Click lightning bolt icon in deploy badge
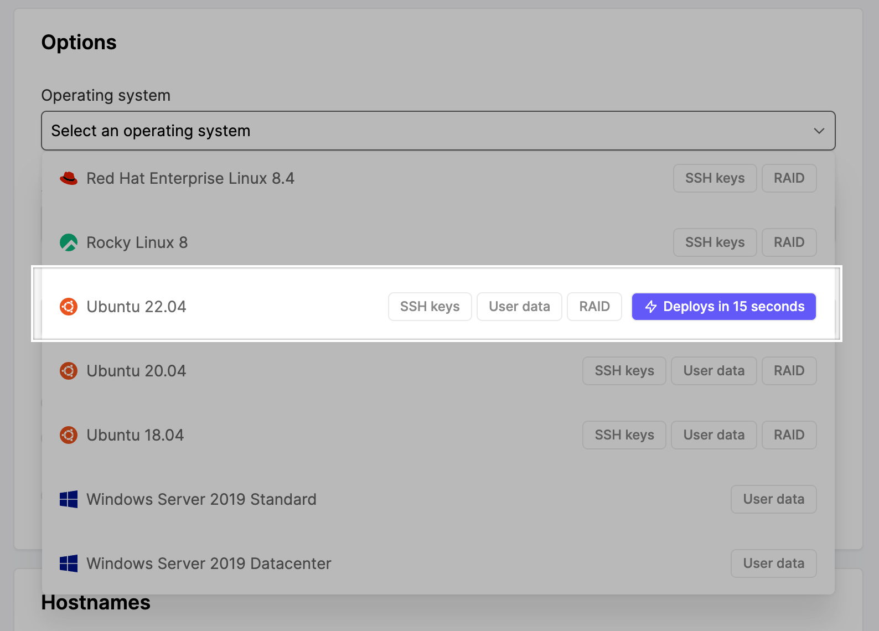Image resolution: width=879 pixels, height=631 pixels. pos(651,307)
